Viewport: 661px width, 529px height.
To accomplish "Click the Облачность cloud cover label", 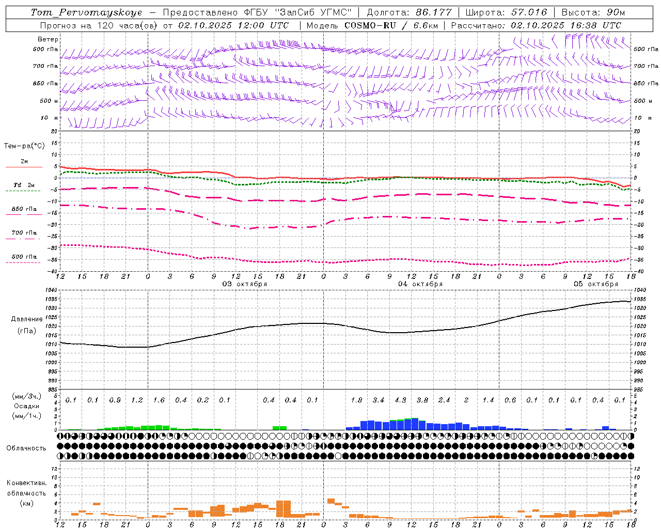I will 26,448.
